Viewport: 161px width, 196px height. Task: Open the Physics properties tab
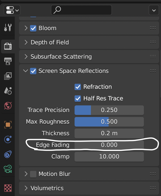8,139
